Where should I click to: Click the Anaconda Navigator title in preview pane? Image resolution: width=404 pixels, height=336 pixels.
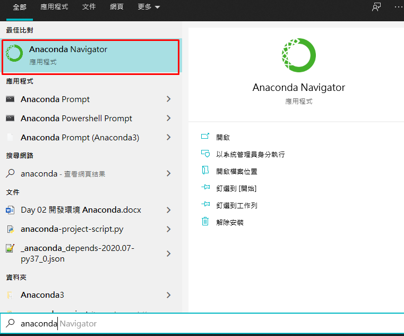pos(298,88)
